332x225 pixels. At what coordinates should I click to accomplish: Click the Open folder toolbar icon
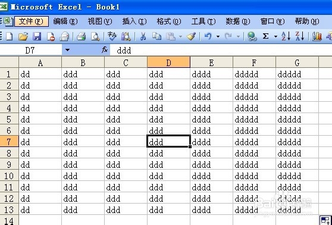point(23,37)
